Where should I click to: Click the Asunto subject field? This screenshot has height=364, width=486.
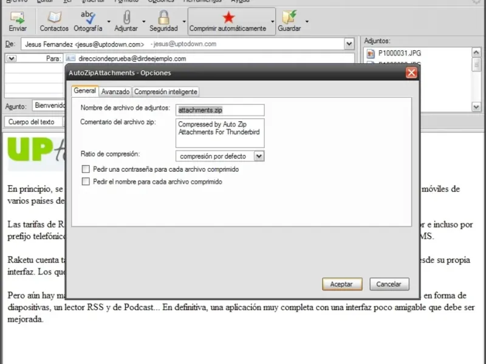point(49,106)
